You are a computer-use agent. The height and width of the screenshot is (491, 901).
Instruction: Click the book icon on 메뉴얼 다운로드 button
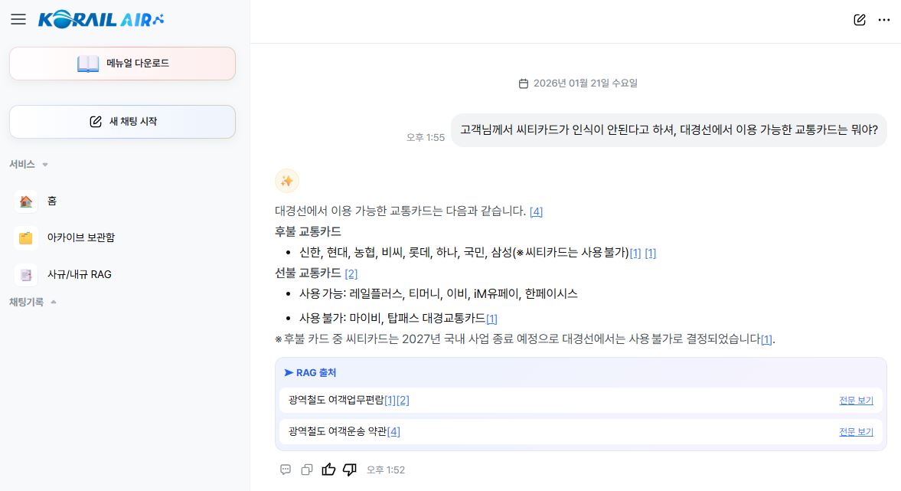tap(88, 63)
